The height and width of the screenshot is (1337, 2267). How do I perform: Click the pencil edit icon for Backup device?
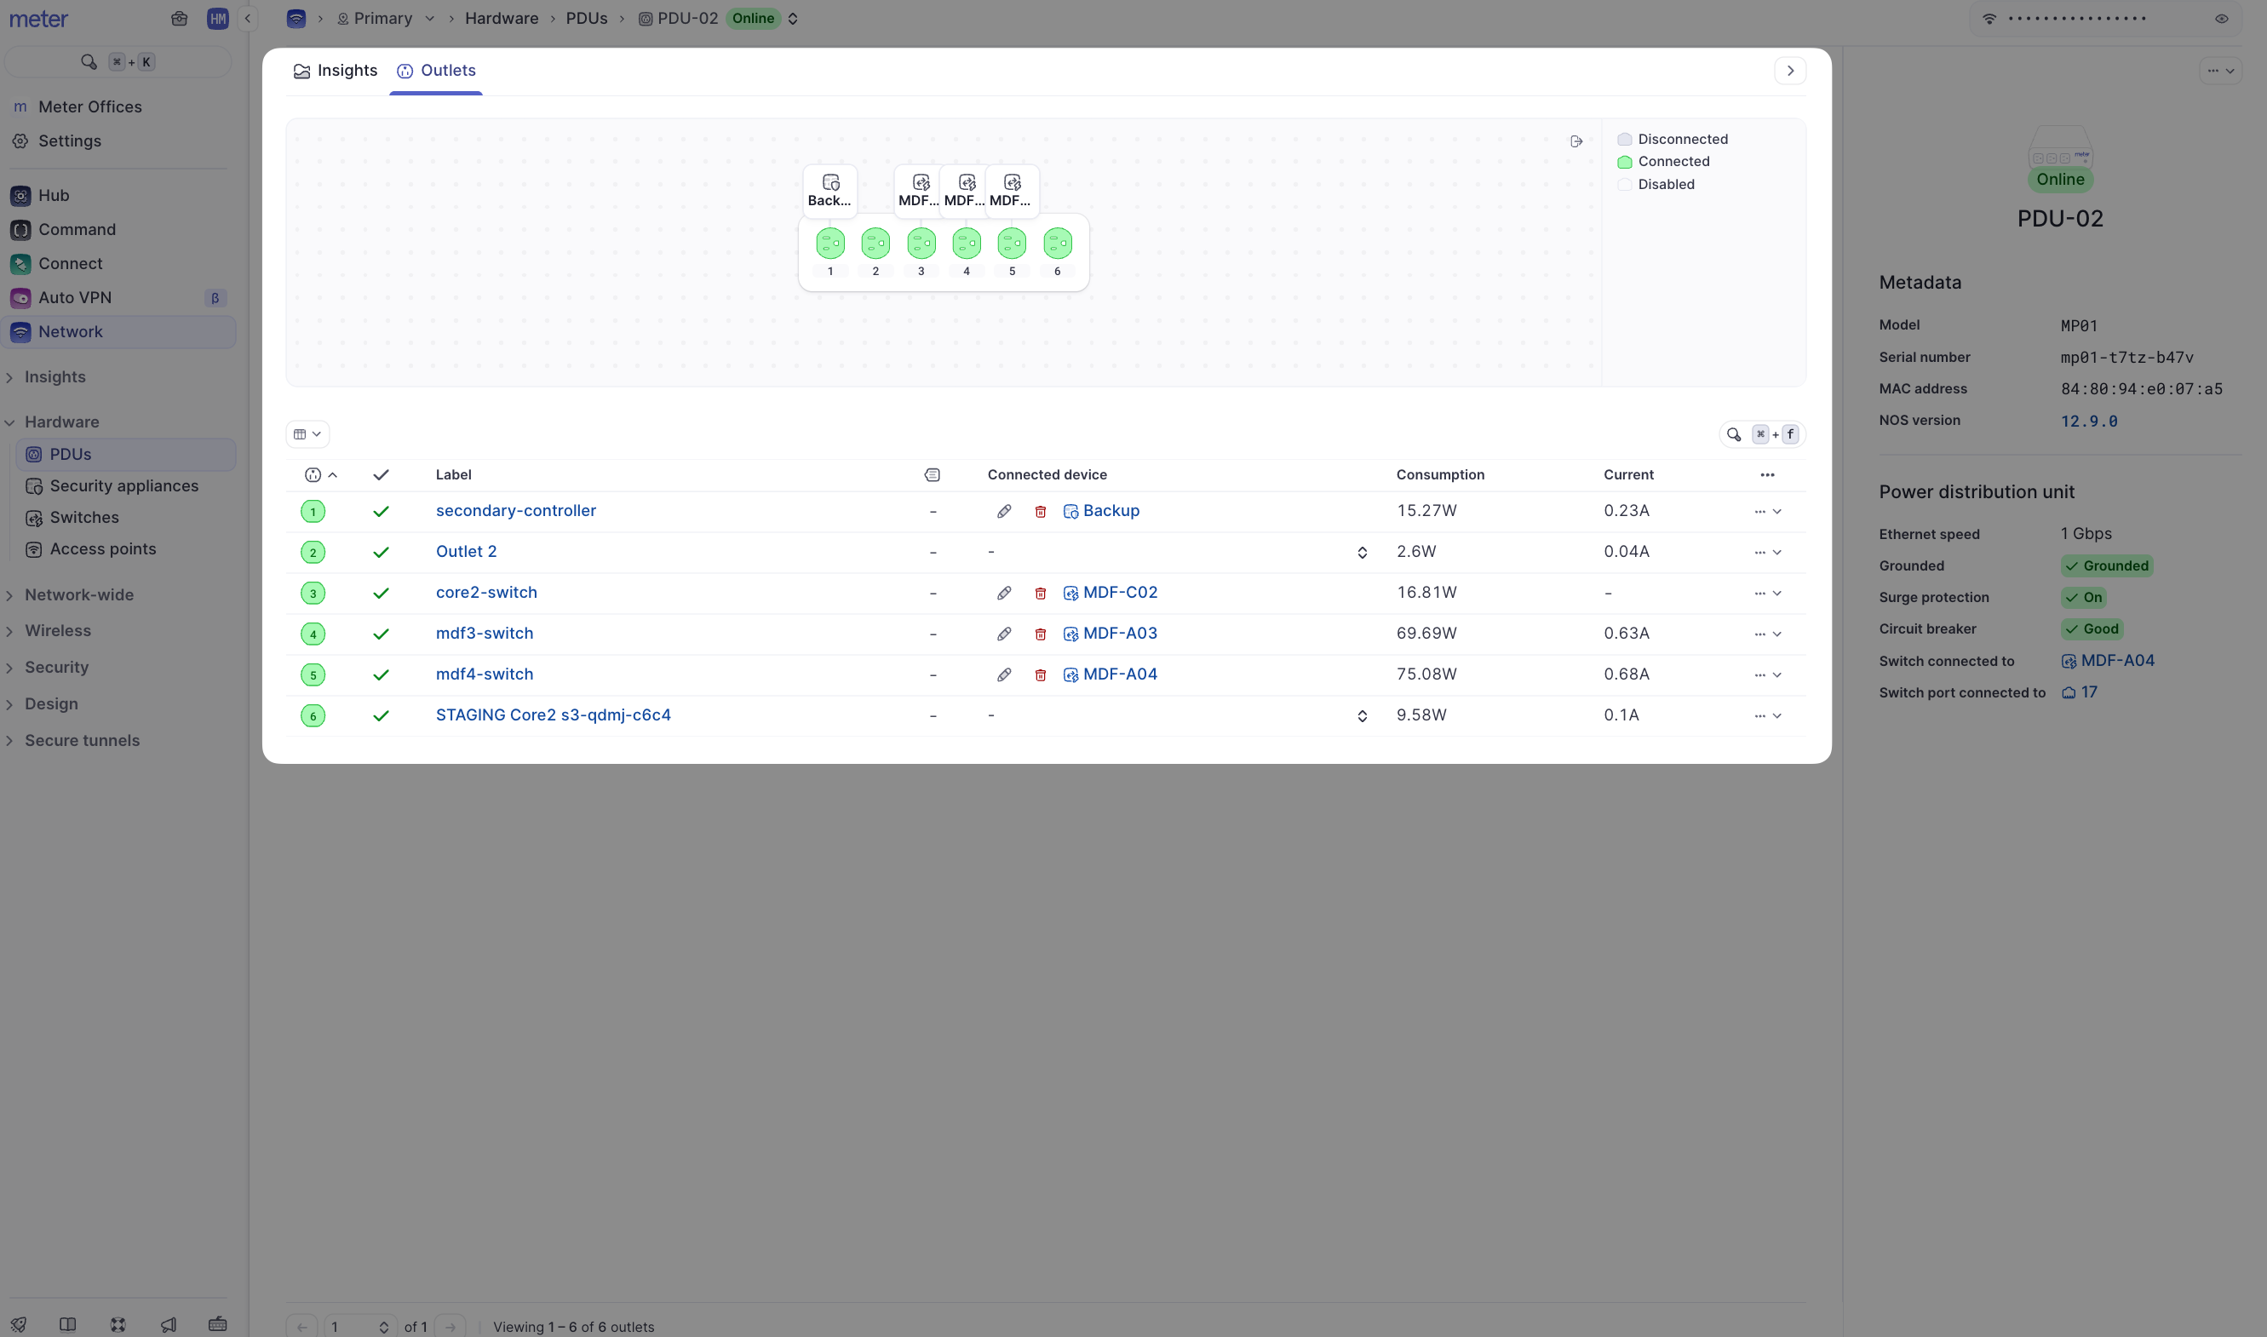(x=1003, y=511)
